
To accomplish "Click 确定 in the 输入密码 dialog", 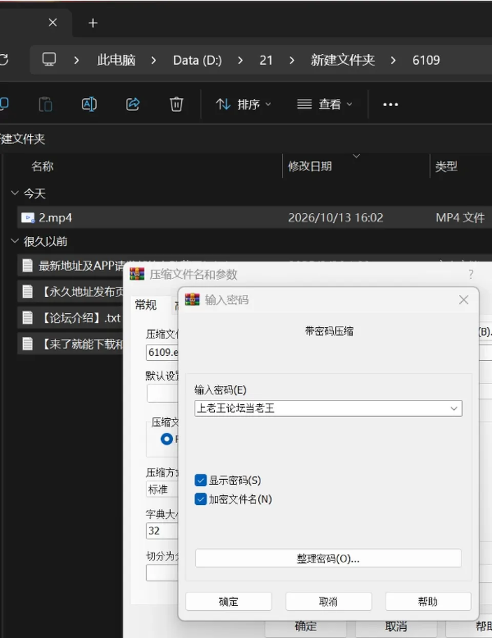I will 229,602.
